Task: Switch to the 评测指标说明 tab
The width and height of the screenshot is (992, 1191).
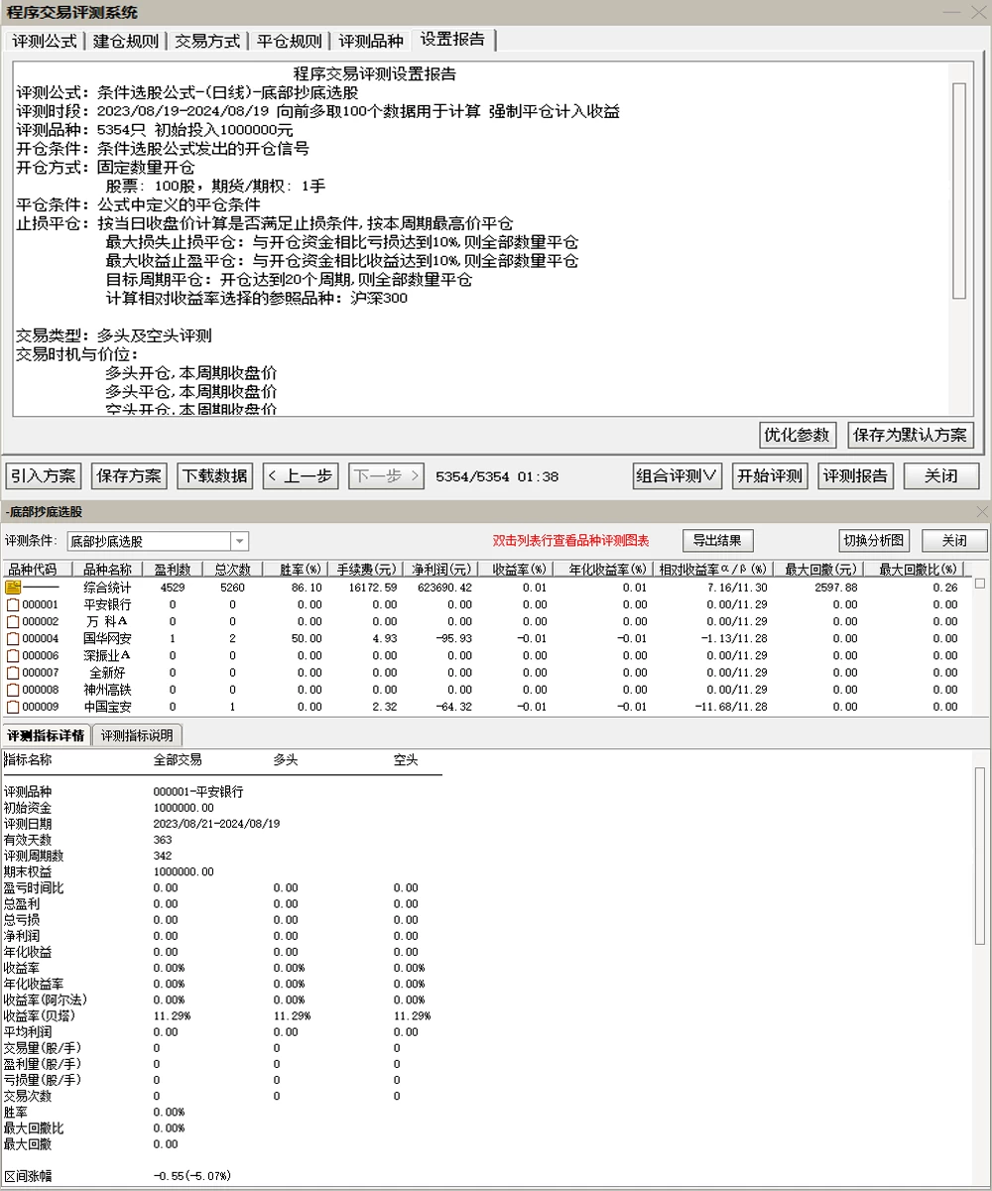Action: [x=137, y=735]
